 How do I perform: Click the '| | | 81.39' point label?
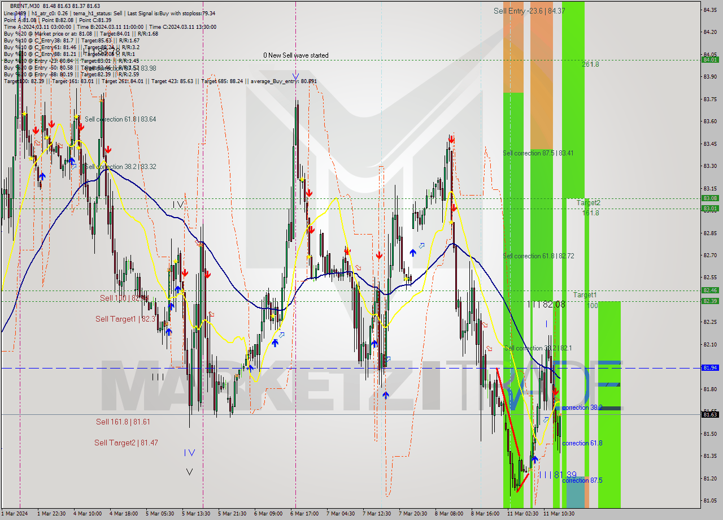coord(558,475)
